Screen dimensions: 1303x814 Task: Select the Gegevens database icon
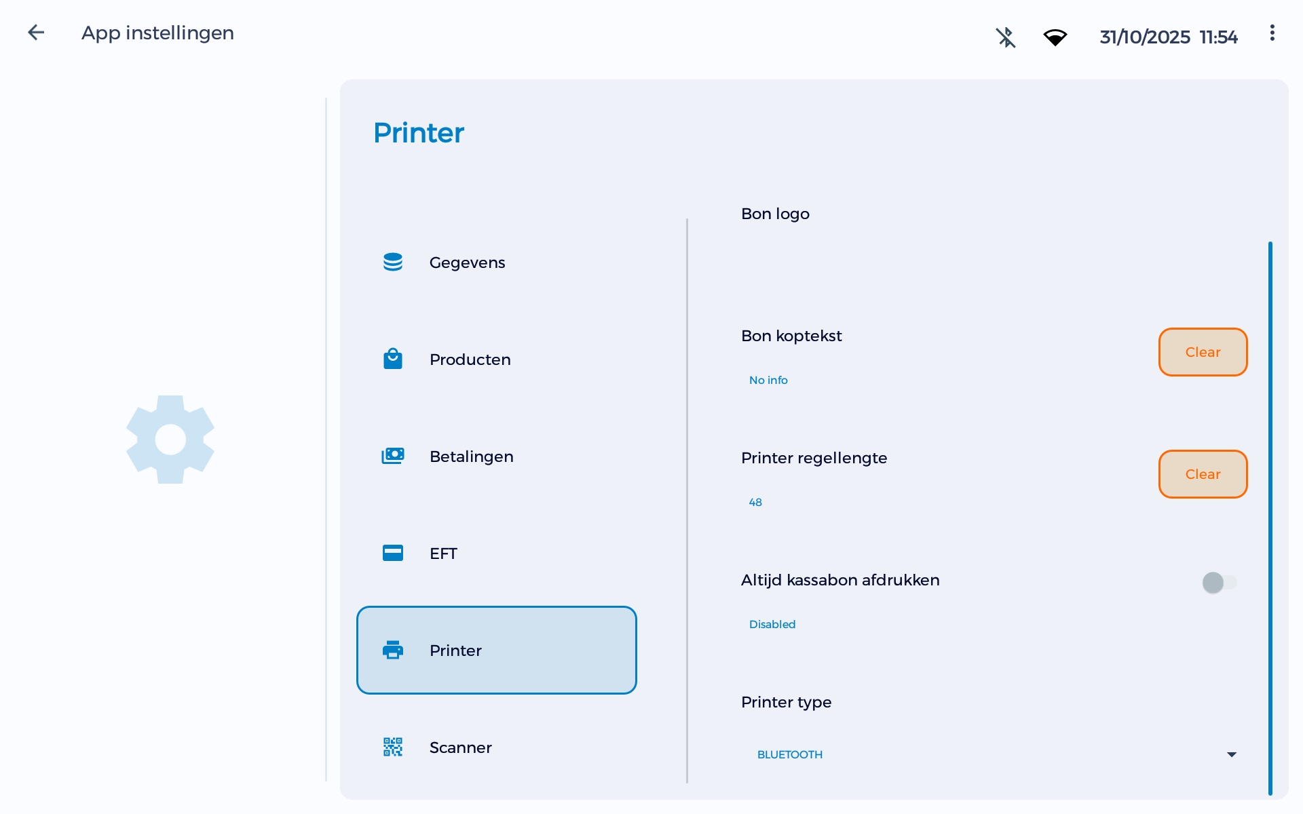pyautogui.click(x=394, y=262)
